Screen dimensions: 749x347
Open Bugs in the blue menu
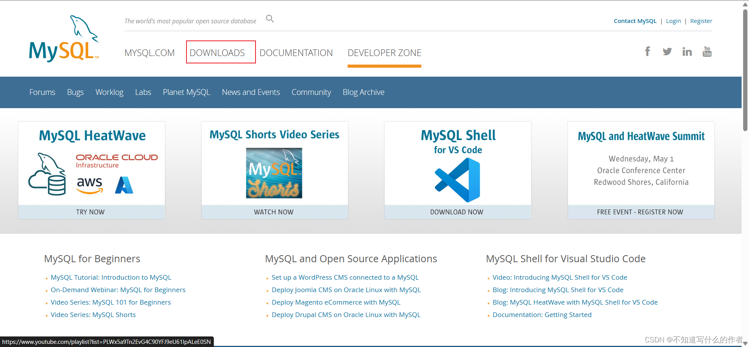75,92
